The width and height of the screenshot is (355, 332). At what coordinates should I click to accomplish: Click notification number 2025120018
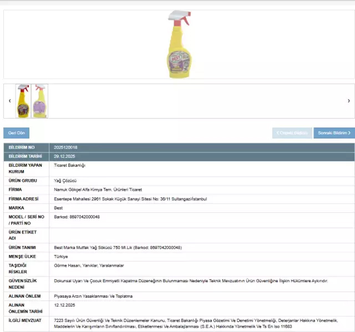[65, 147]
